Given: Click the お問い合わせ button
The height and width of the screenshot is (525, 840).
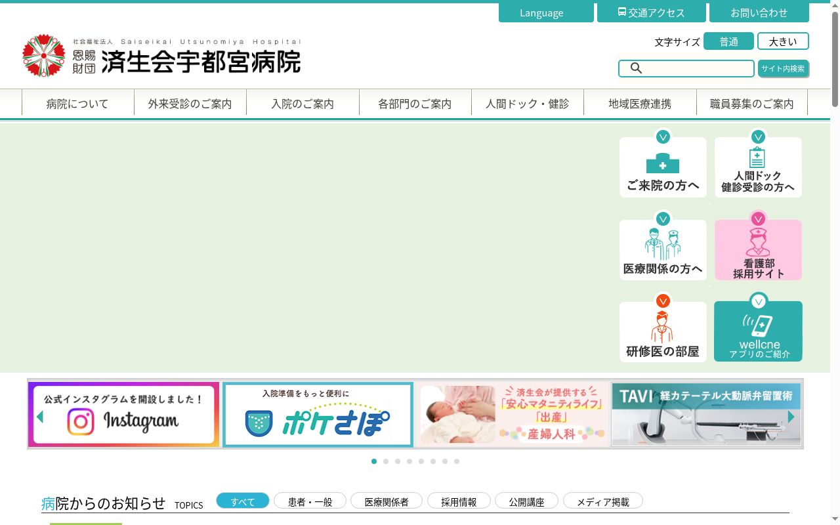Looking at the screenshot, I should point(759,12).
